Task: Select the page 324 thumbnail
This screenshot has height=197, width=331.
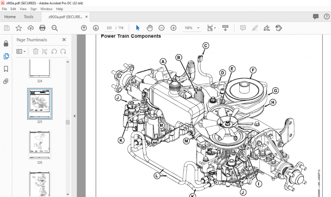Action: 40,68
